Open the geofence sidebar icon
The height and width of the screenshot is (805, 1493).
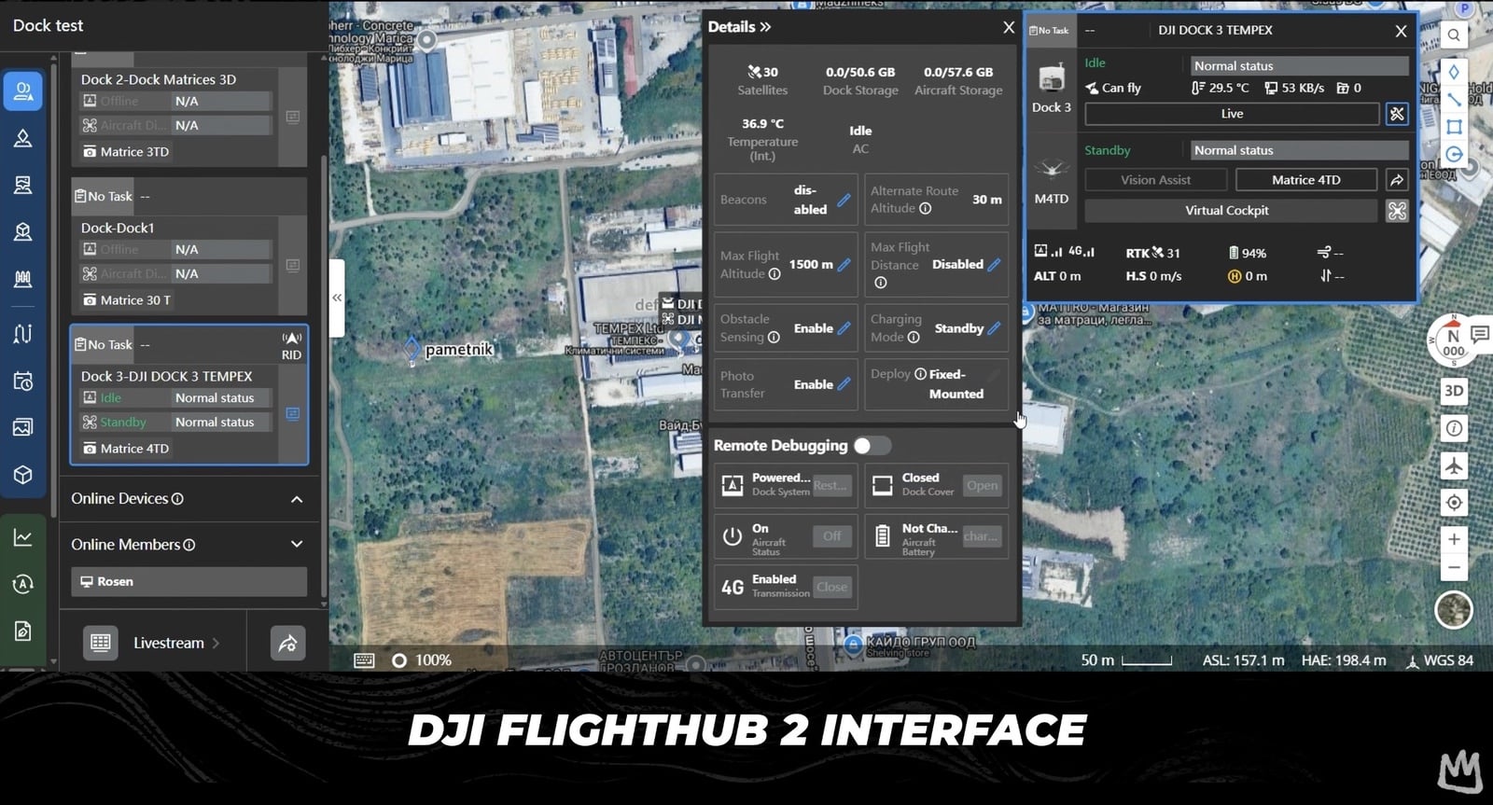click(22, 278)
